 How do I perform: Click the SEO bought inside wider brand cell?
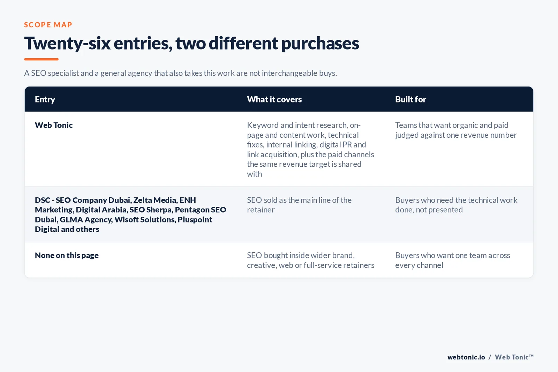pyautogui.click(x=310, y=260)
